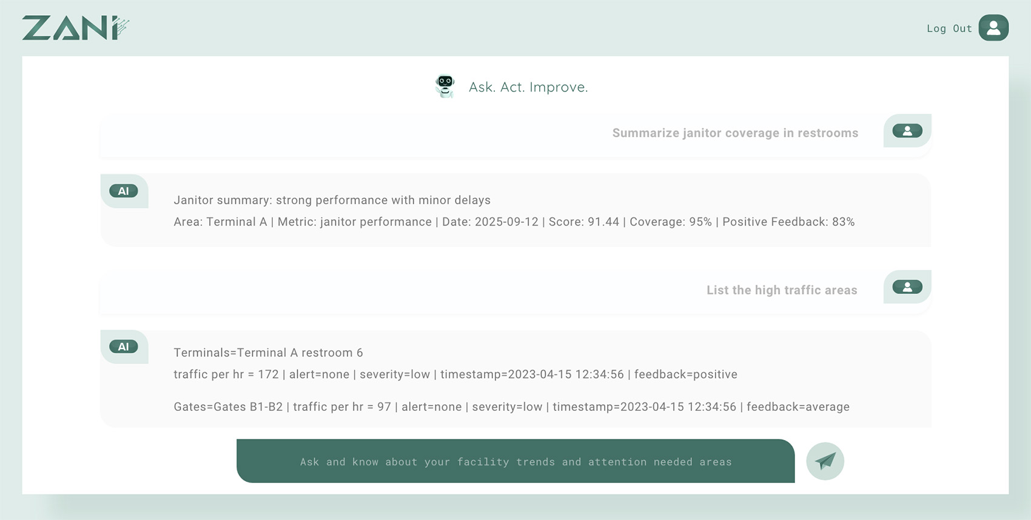Send the message with paper plane button

(825, 461)
